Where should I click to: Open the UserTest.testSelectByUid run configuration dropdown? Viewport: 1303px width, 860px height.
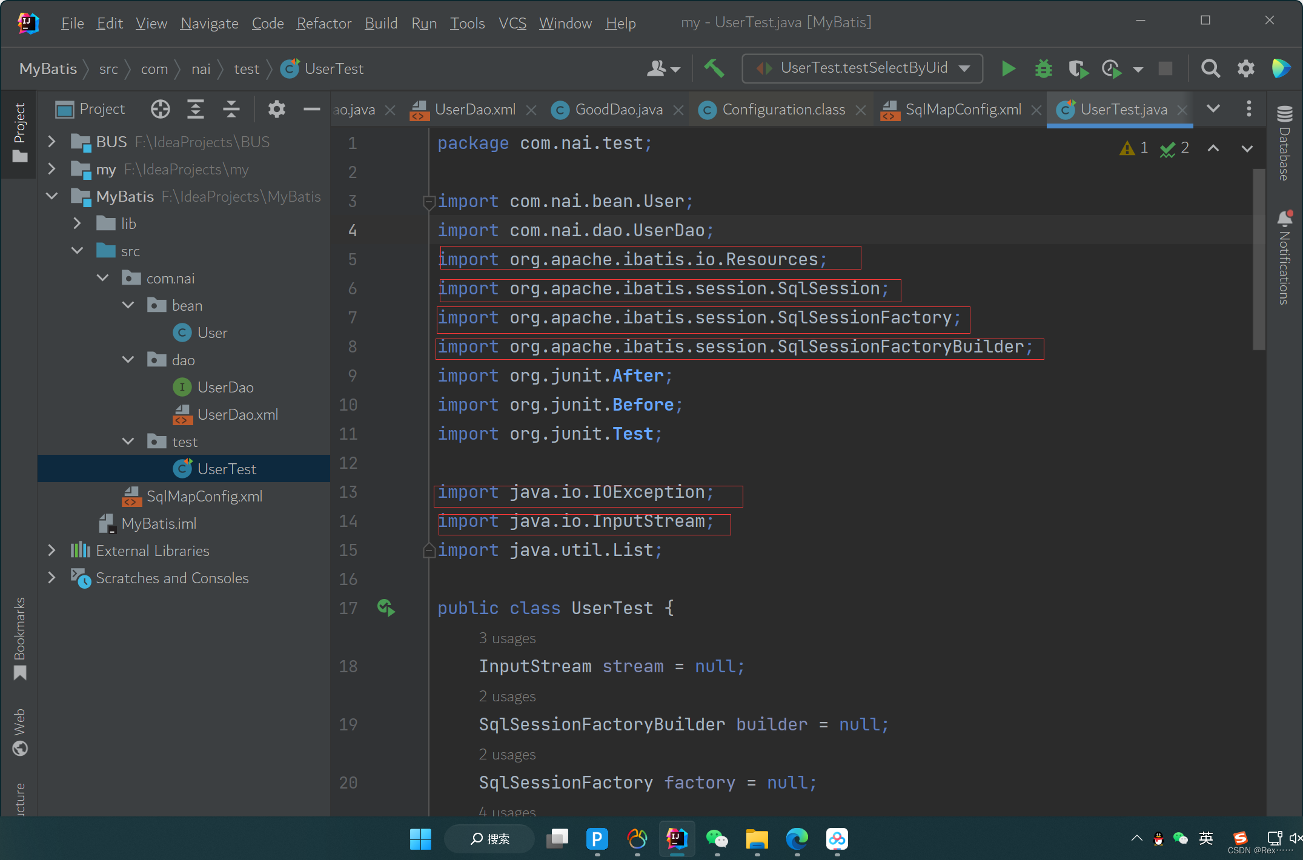click(862, 68)
